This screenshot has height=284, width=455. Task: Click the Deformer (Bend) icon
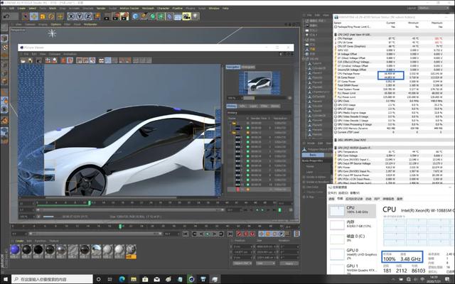[x=169, y=16]
